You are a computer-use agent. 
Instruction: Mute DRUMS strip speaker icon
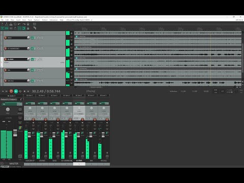[x=46, y=123]
